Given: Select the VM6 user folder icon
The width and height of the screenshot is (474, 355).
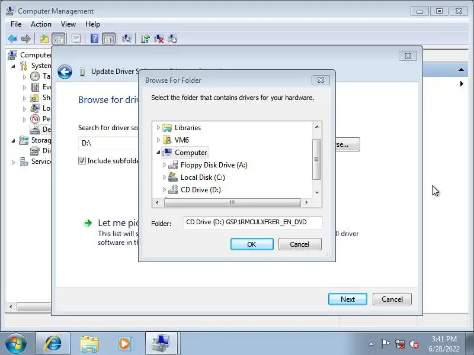Looking at the screenshot, I should pos(167,140).
